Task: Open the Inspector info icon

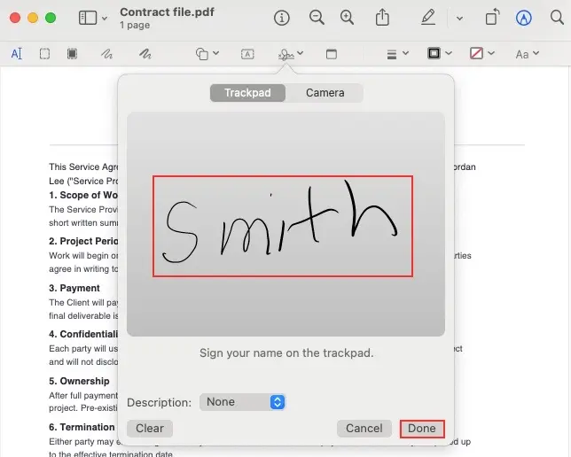Action: pyautogui.click(x=281, y=18)
